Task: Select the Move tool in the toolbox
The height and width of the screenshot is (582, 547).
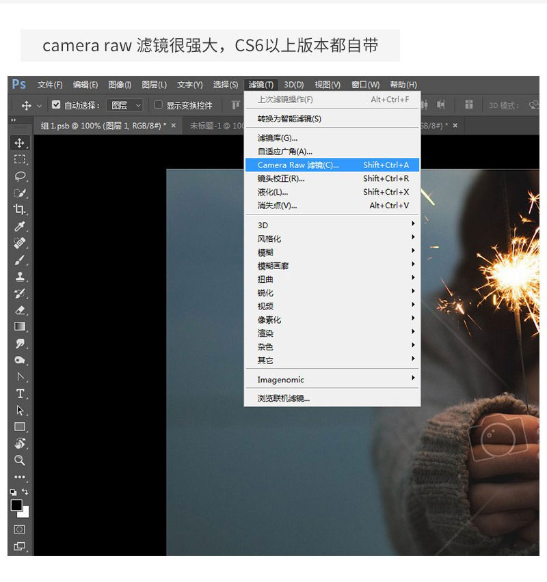Action: [20, 143]
